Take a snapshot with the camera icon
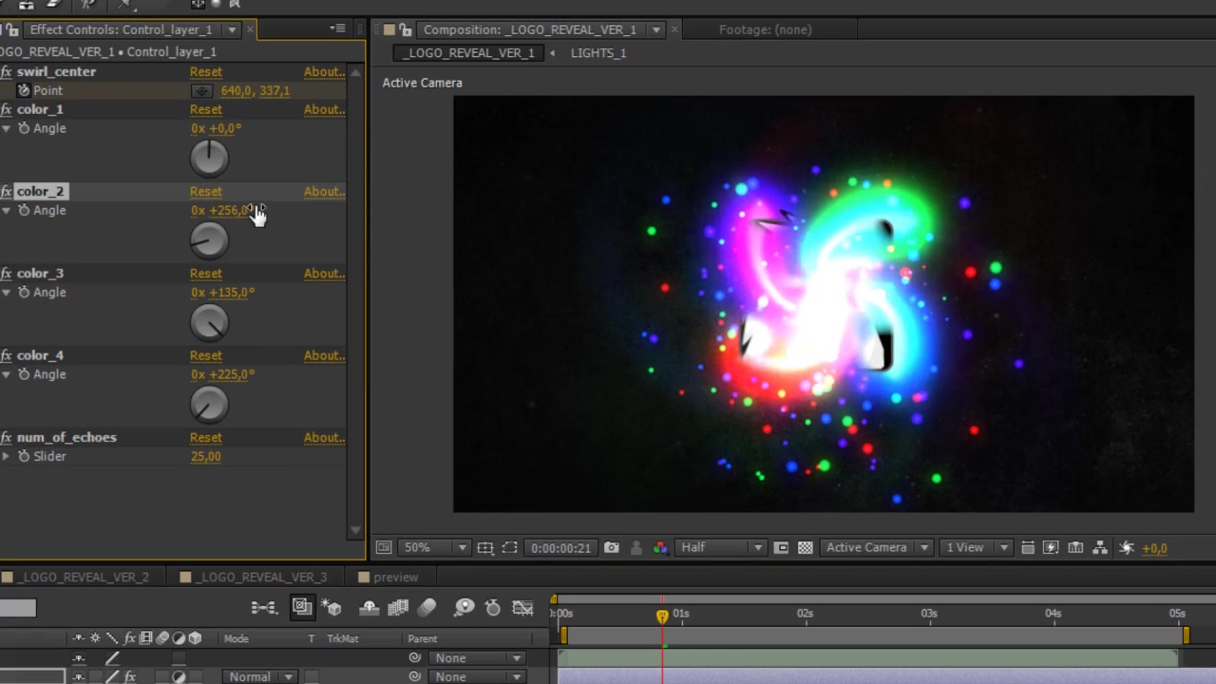Image resolution: width=1216 pixels, height=684 pixels. [x=612, y=547]
